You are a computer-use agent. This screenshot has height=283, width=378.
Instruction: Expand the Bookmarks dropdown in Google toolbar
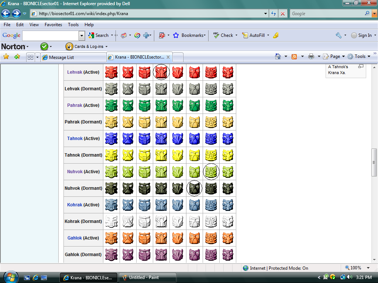[205, 35]
